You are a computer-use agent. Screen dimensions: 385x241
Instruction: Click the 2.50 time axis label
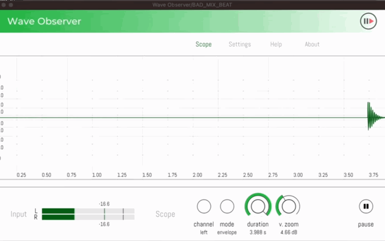tap(248, 175)
